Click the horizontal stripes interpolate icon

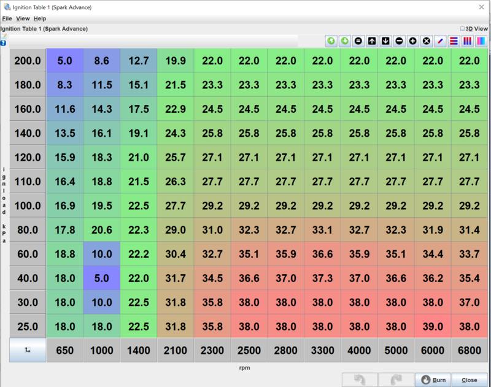[454, 41]
